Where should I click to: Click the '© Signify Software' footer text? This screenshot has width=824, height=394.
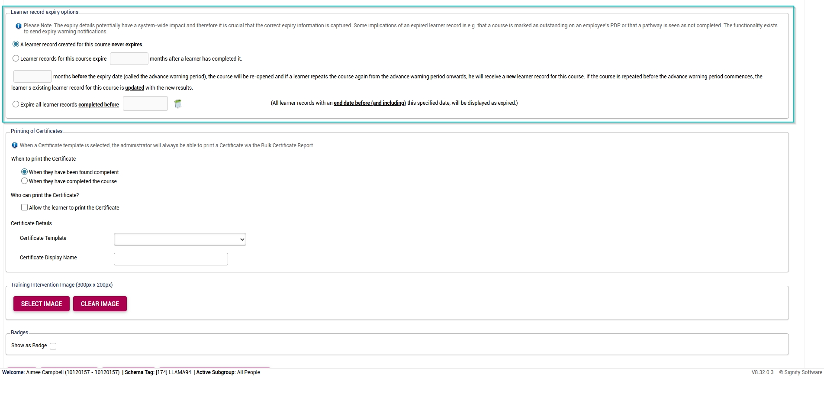point(801,372)
